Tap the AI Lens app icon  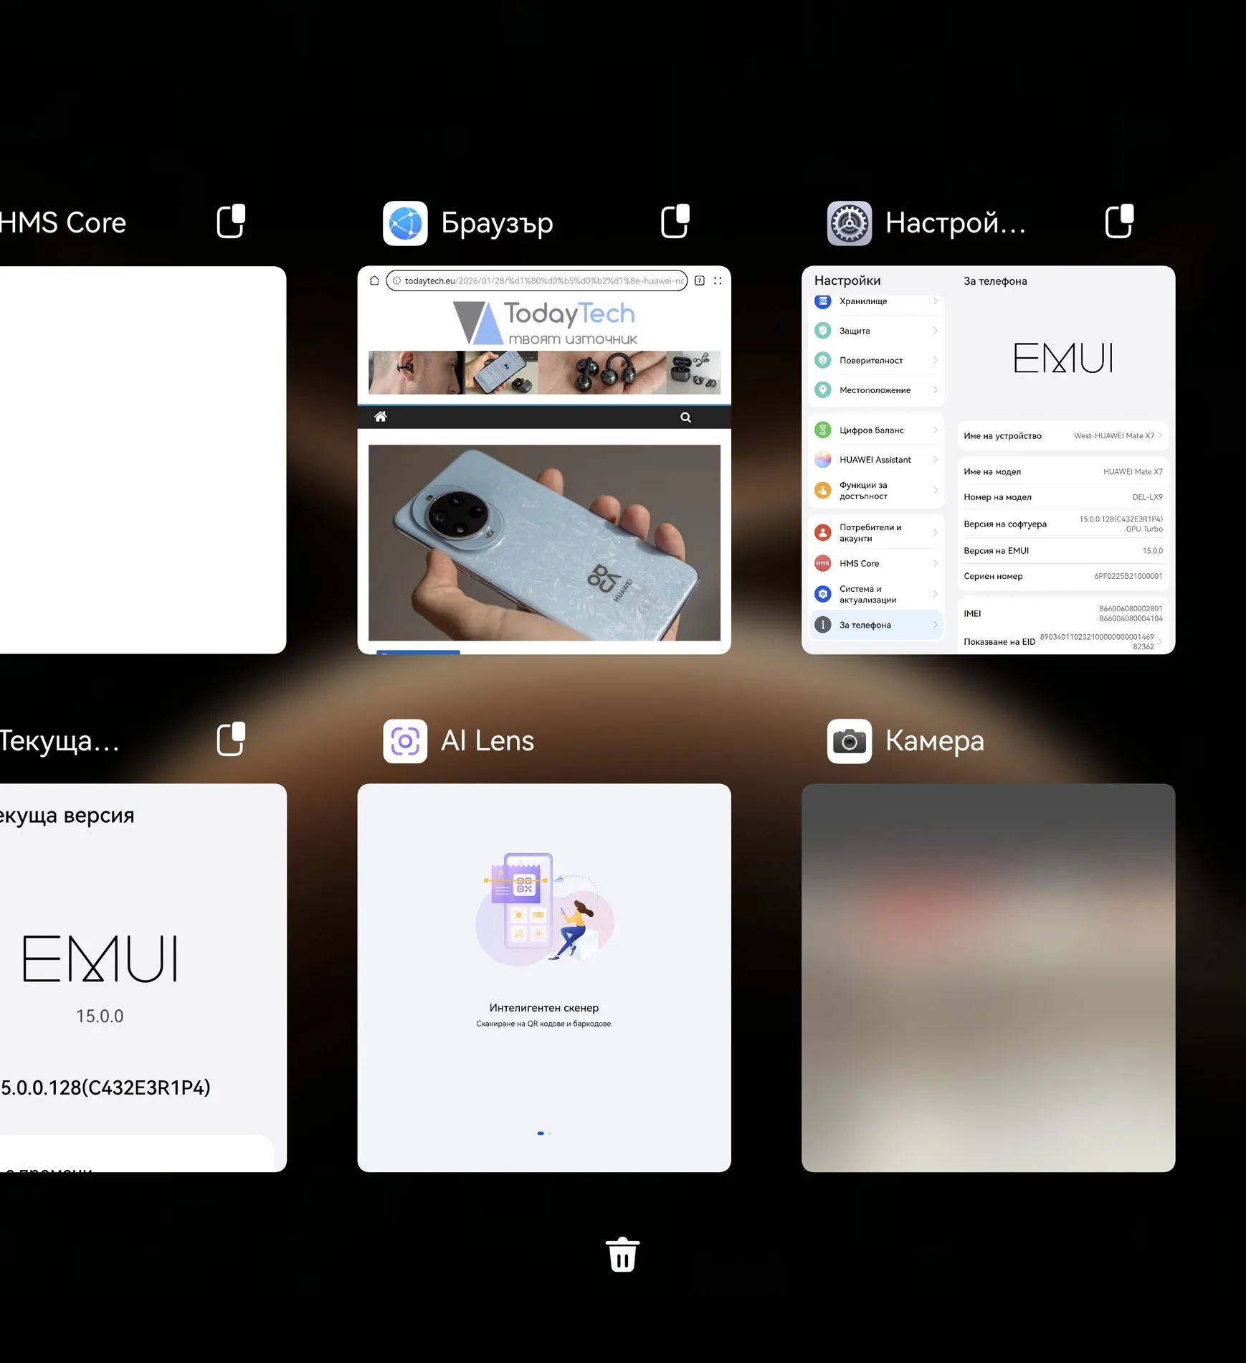(x=405, y=741)
